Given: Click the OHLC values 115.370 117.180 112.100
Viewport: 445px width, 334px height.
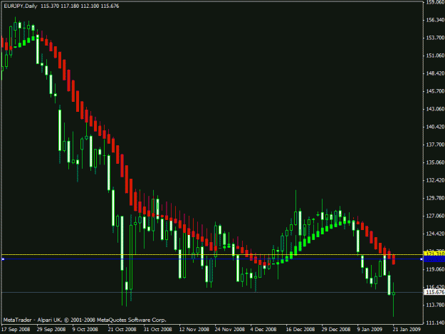Looking at the screenshot, I should (x=70, y=6).
